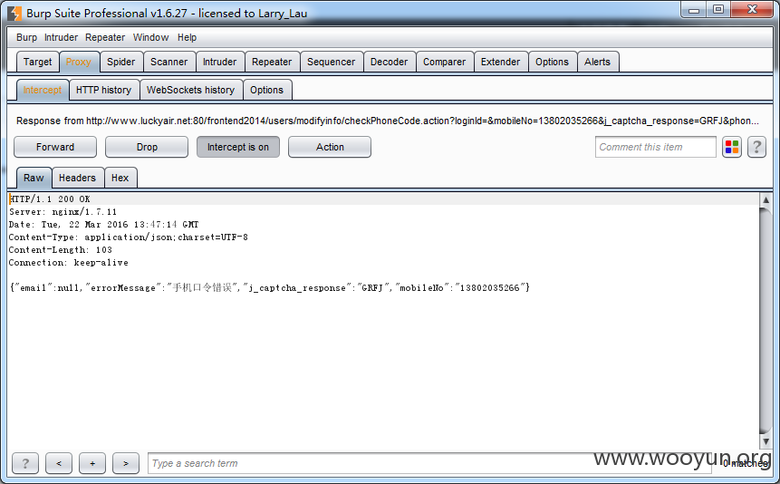Viewport: 780px width, 484px height.
Task: Switch to the Headers view tab
Action: pyautogui.click(x=77, y=178)
